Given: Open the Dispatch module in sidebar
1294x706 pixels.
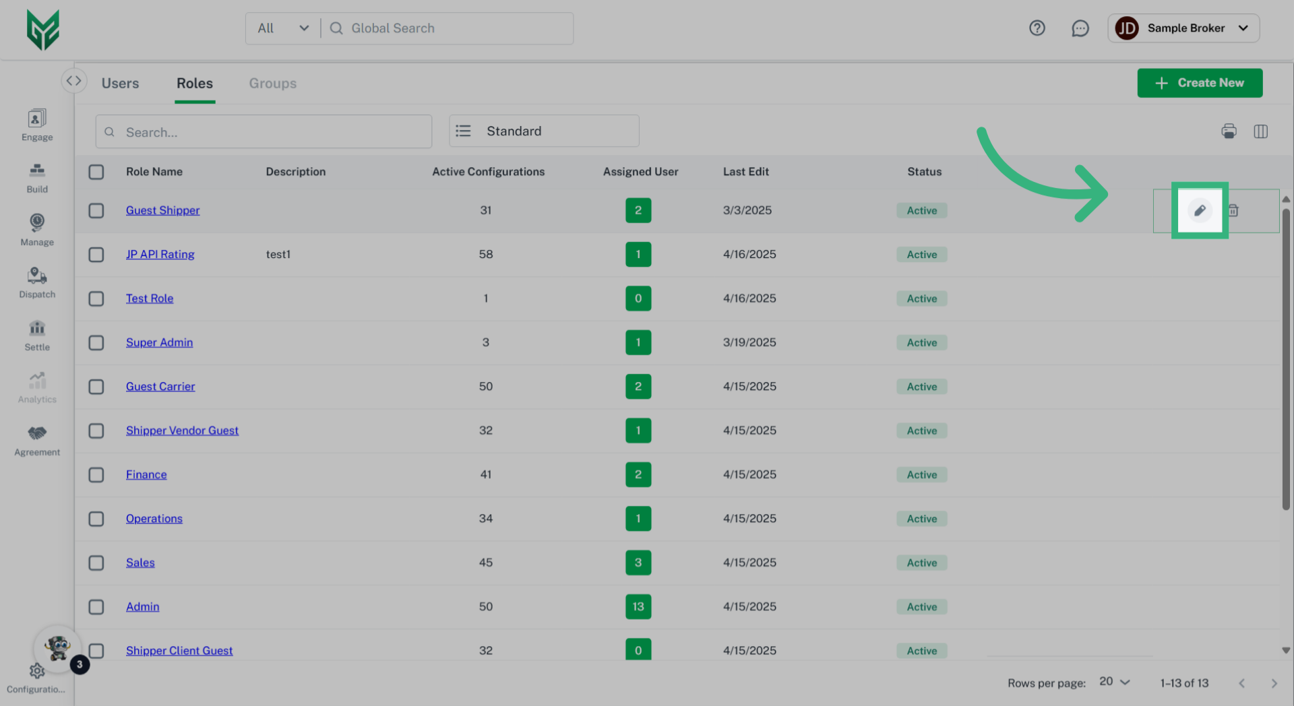Looking at the screenshot, I should 37,282.
